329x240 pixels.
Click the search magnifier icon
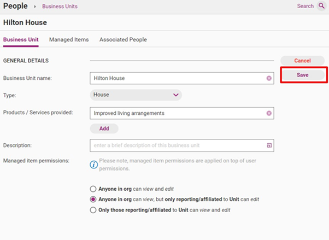321,7
